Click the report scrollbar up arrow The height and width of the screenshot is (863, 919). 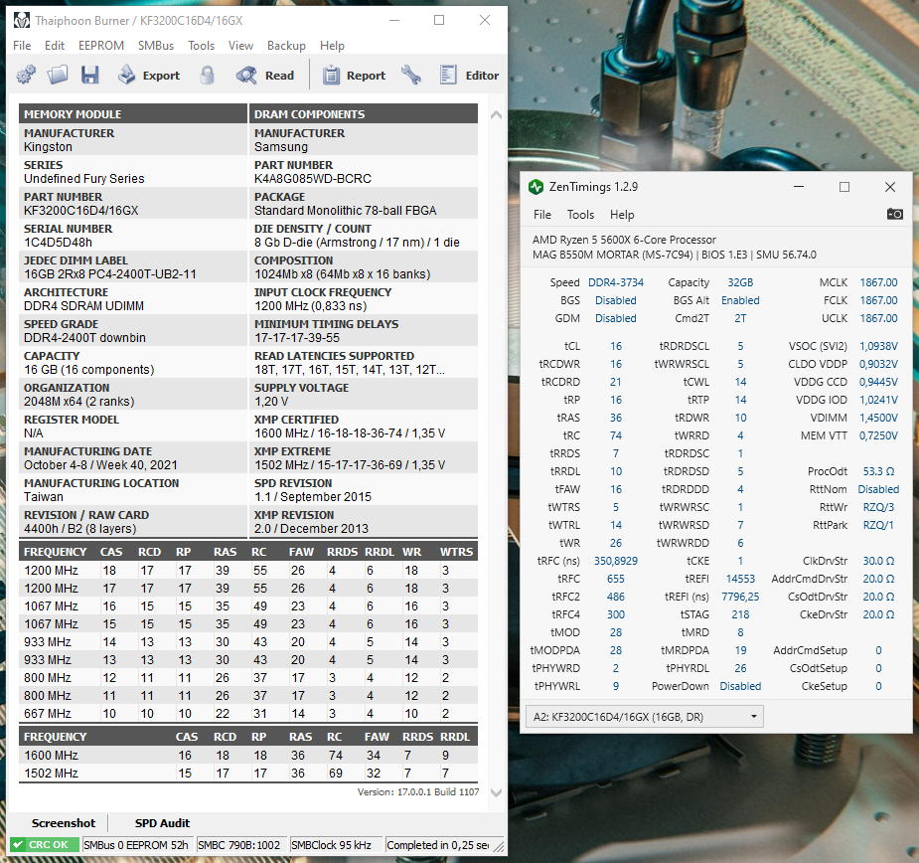(496, 115)
